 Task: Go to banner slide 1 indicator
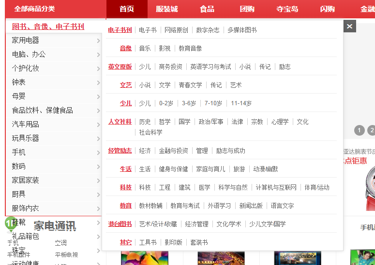pyautogui.click(x=359, y=130)
